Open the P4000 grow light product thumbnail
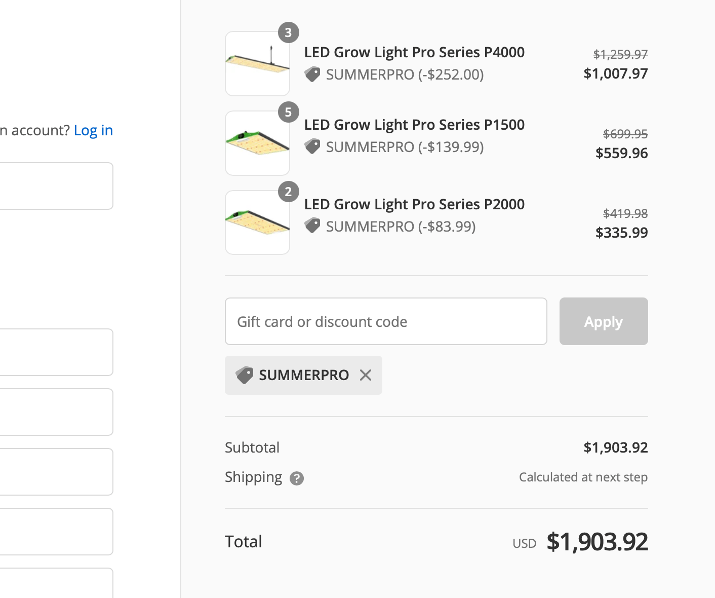Image resolution: width=715 pixels, height=598 pixels. point(257,63)
